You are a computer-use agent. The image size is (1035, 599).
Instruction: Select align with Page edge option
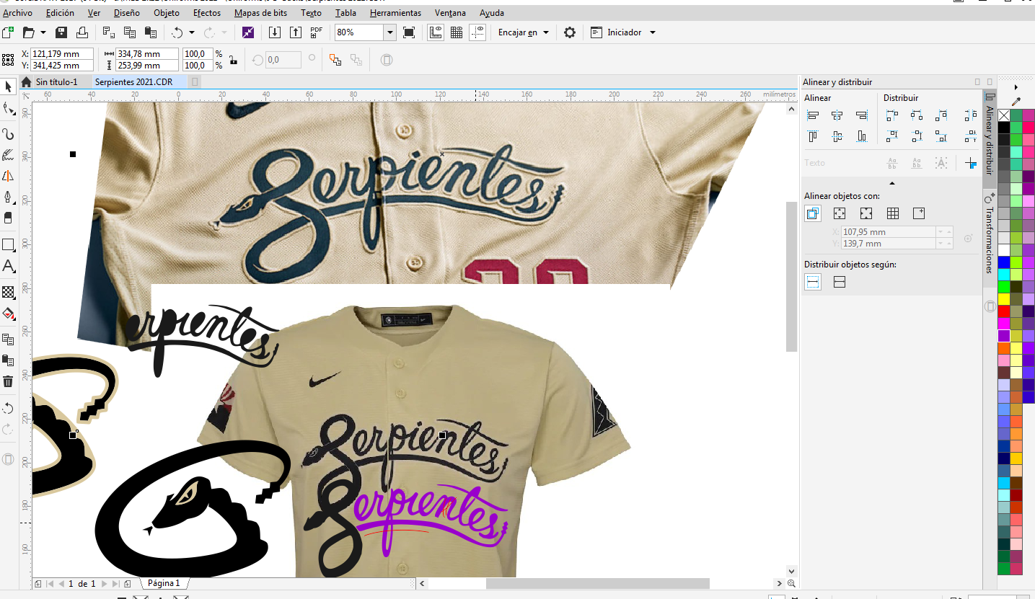(x=840, y=213)
